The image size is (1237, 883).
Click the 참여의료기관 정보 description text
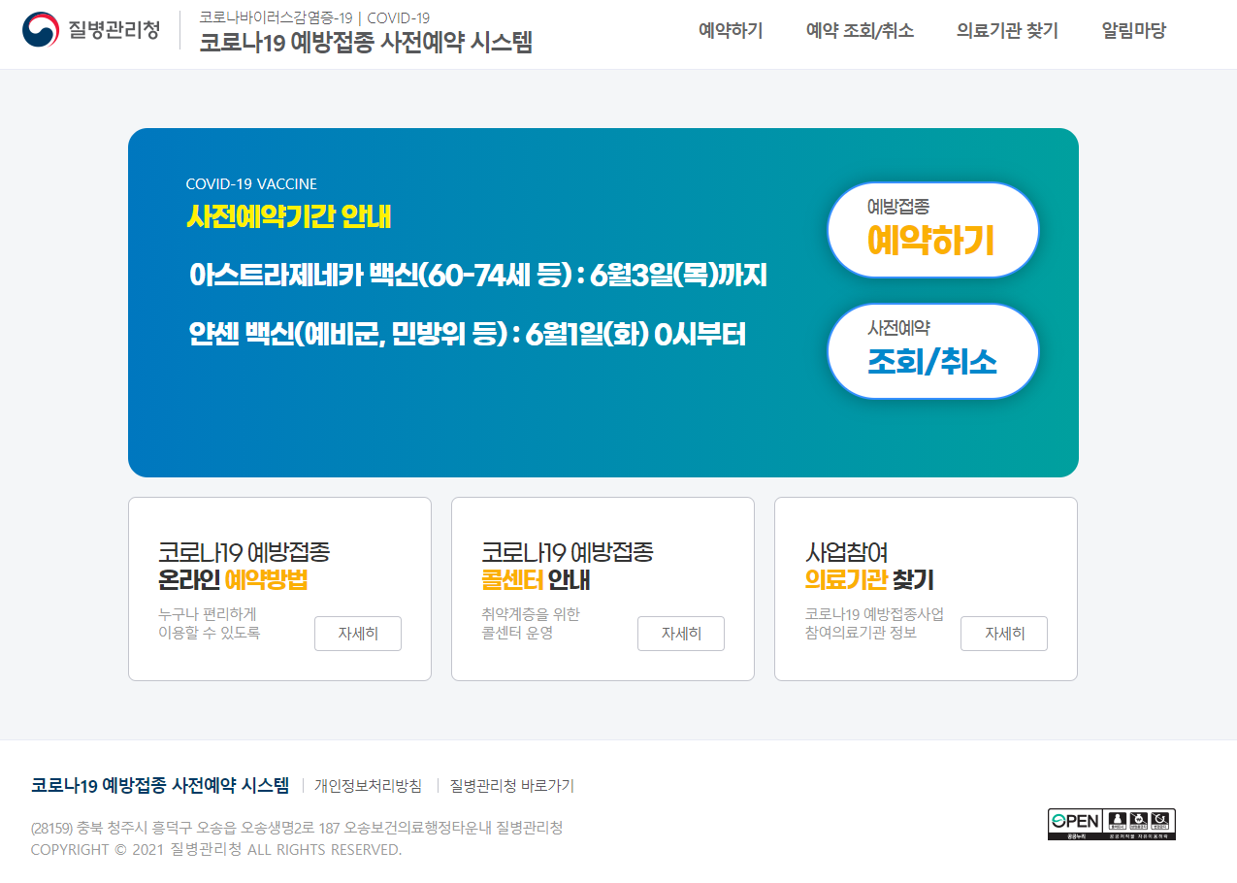[x=861, y=633]
